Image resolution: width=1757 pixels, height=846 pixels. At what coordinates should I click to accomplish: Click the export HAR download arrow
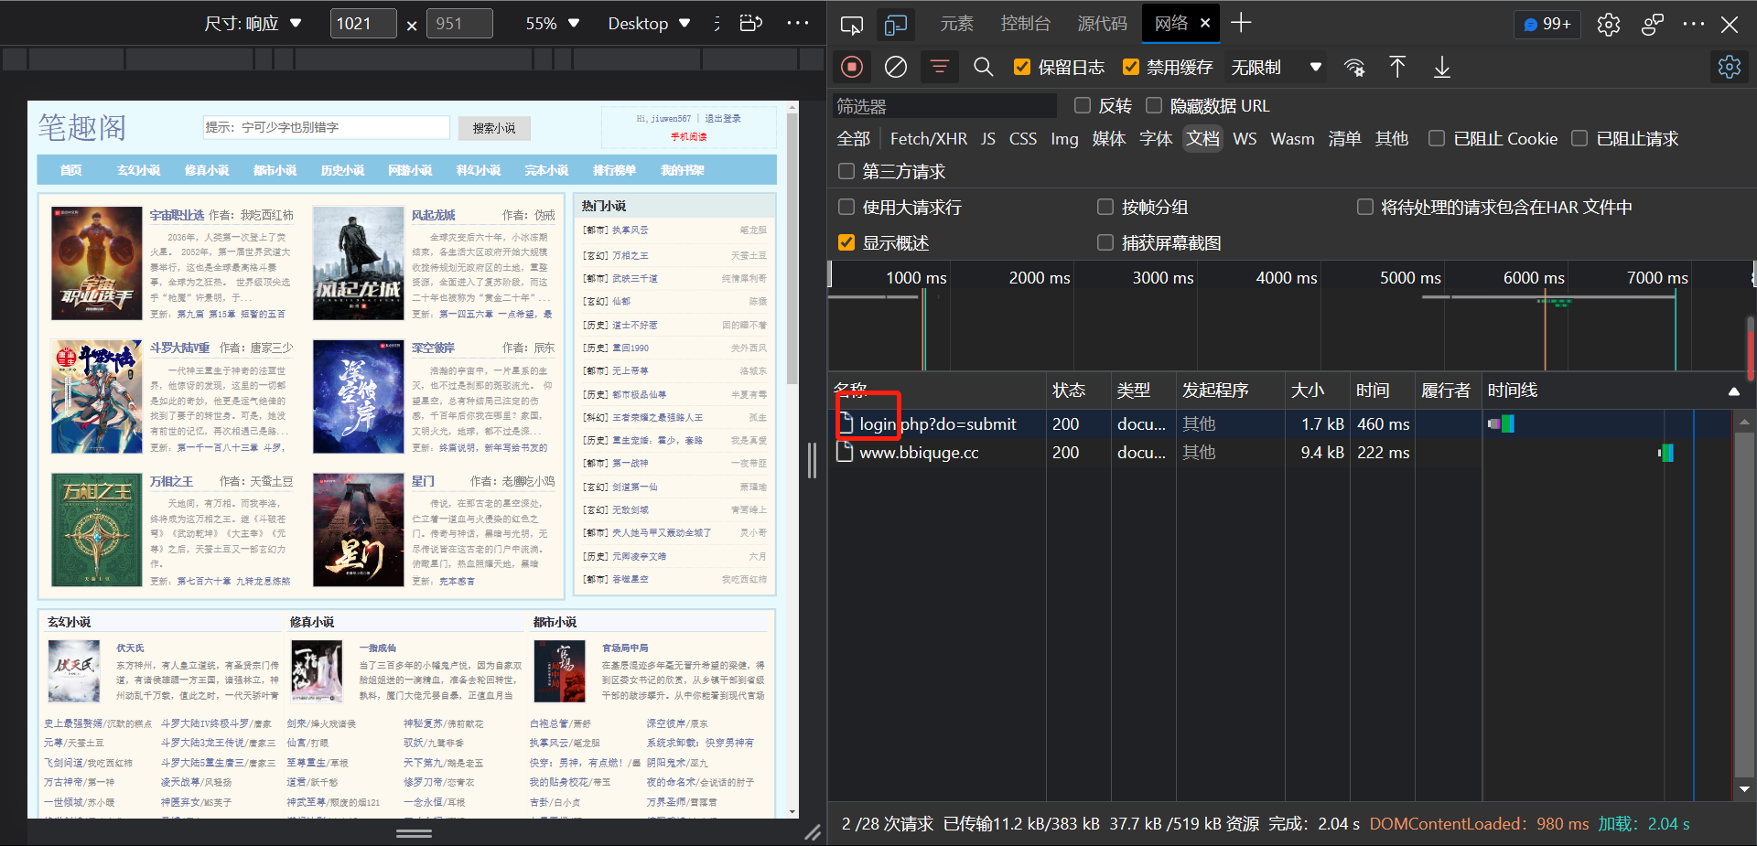[1442, 67]
